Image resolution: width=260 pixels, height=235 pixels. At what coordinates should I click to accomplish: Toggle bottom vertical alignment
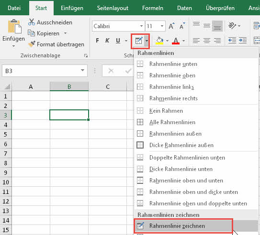point(217,26)
